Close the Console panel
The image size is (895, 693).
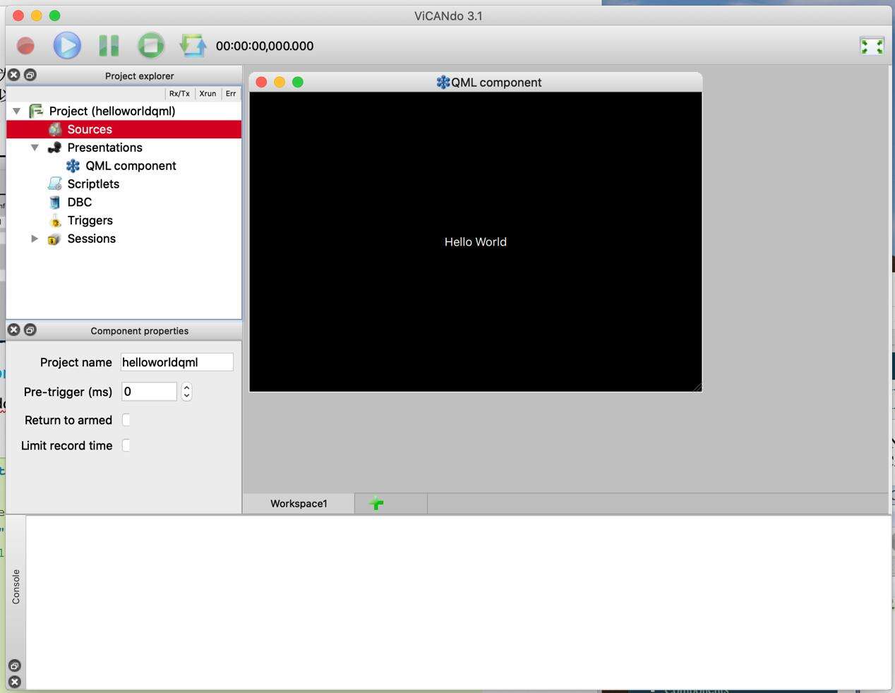coord(14,682)
